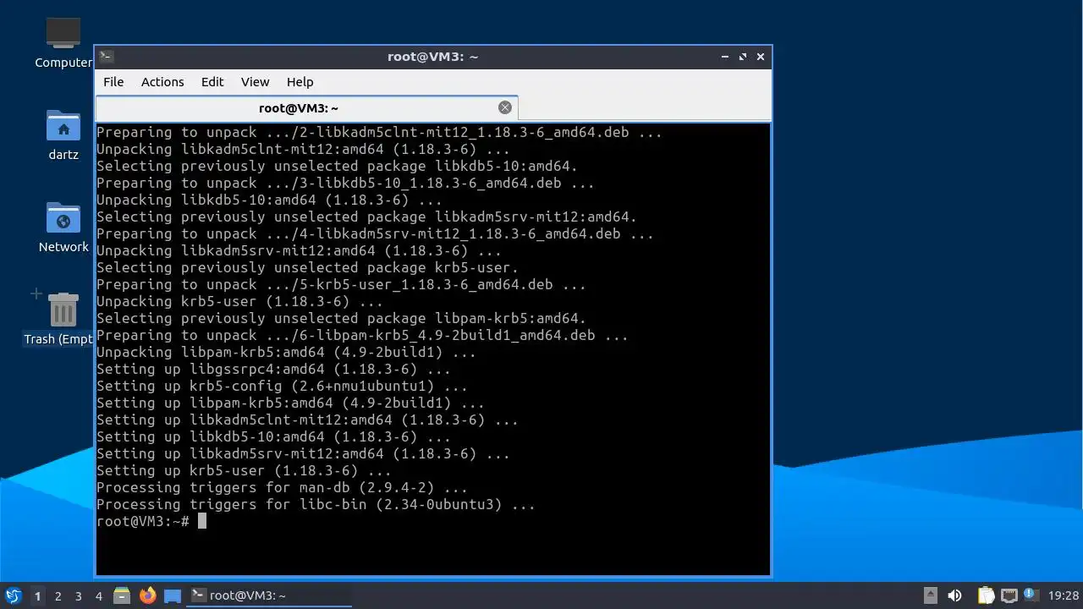Switch to virtual desktop 2

tap(58, 596)
